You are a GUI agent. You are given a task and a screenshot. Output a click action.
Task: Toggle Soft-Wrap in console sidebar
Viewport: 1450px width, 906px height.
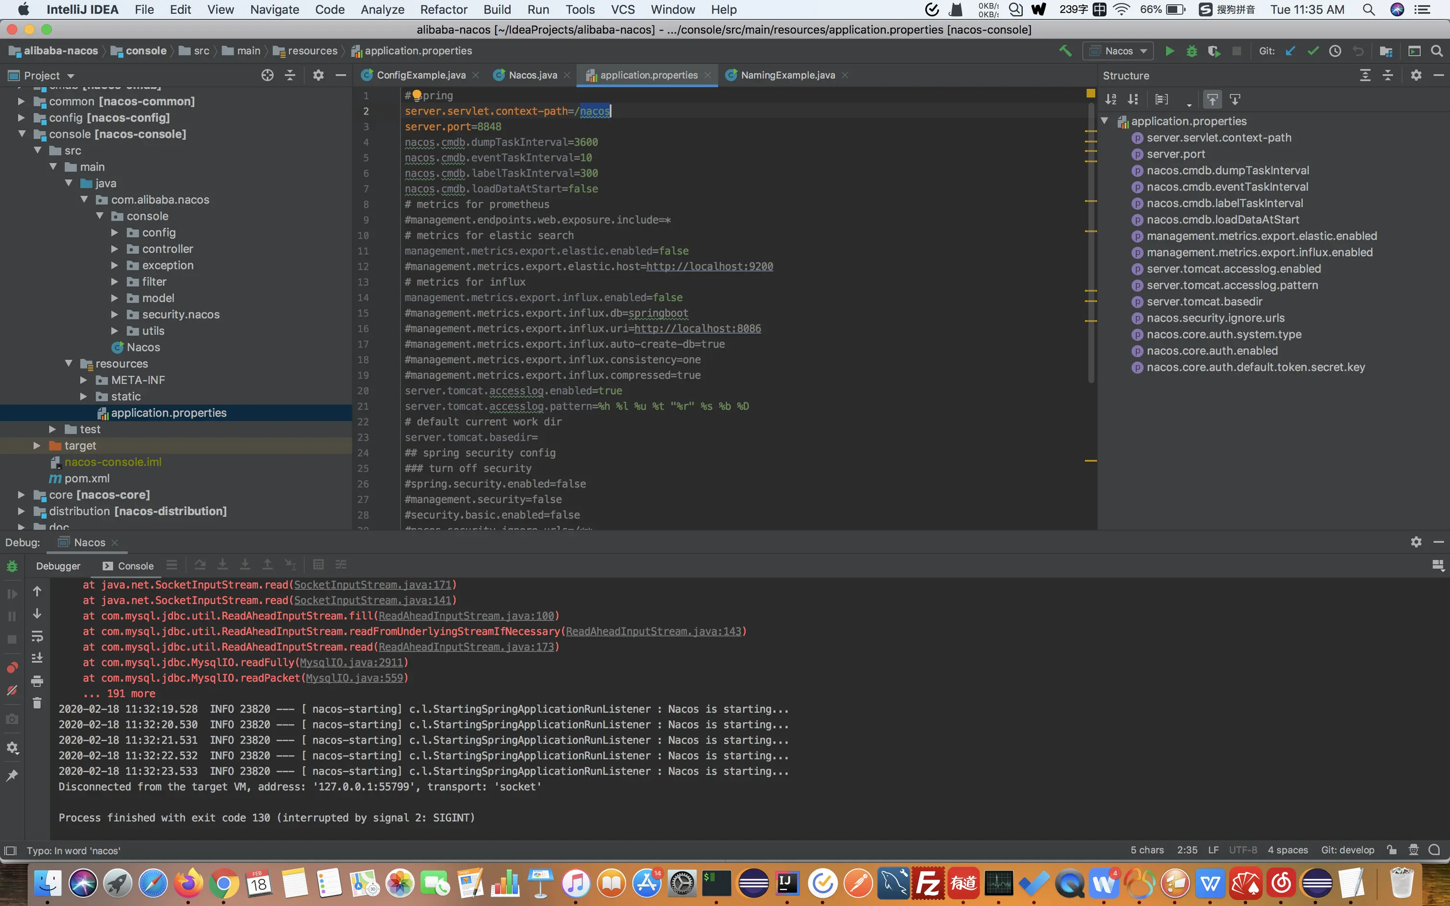(x=37, y=636)
